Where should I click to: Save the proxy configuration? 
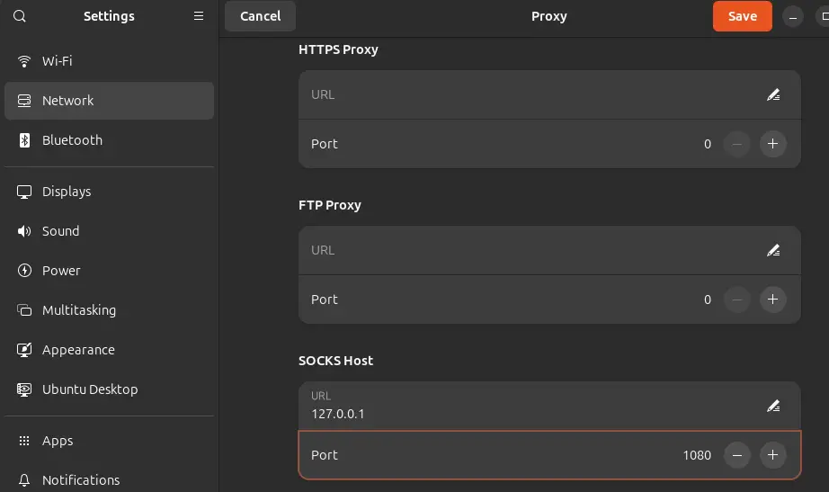743,16
